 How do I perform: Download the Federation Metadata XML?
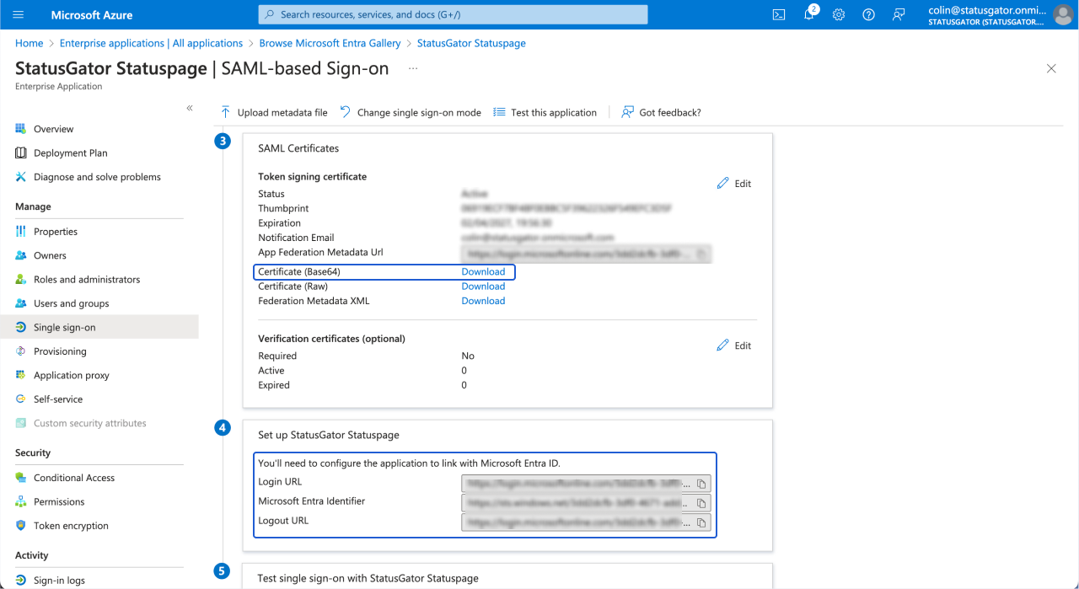point(483,301)
